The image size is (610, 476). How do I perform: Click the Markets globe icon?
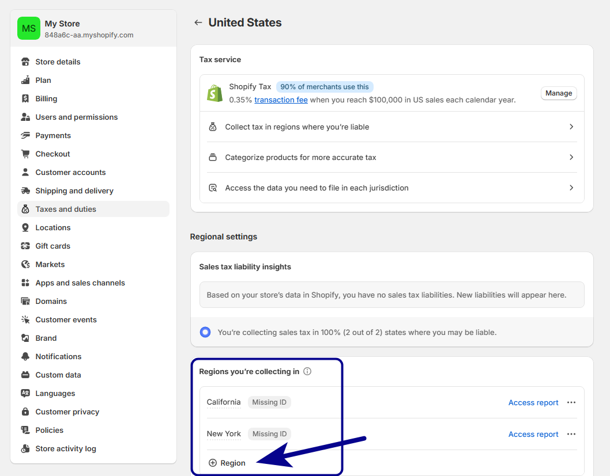(25, 264)
